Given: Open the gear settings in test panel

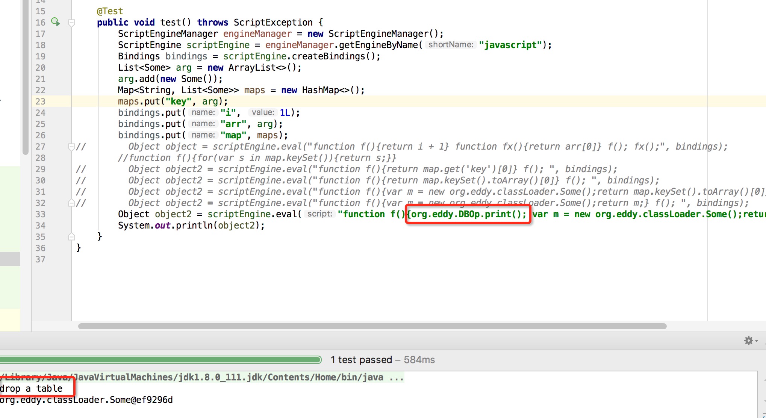Looking at the screenshot, I should (x=749, y=341).
